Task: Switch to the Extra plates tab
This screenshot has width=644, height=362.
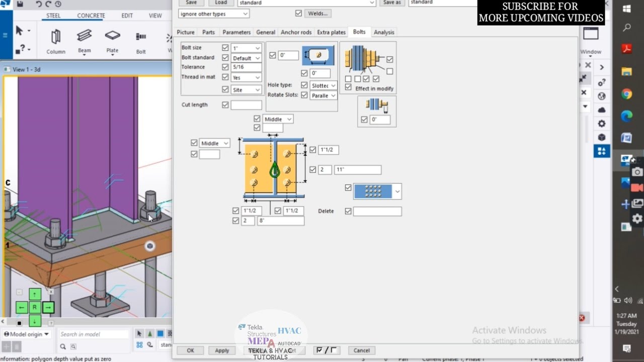Action: [331, 32]
